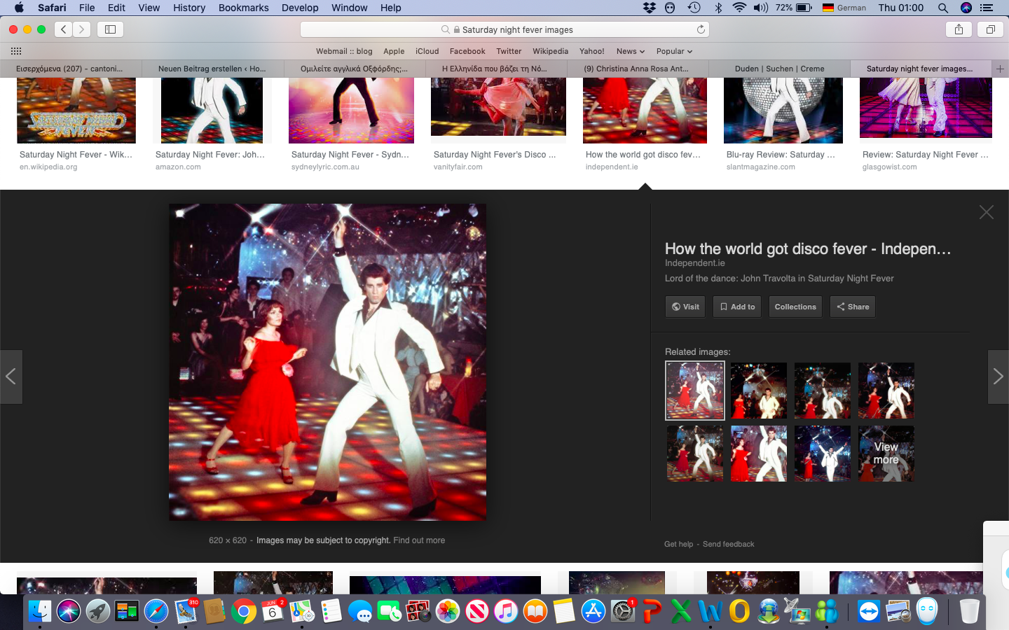This screenshot has height=630, width=1009.
Task: Go back with the Safari back arrow
Action: coord(64,29)
